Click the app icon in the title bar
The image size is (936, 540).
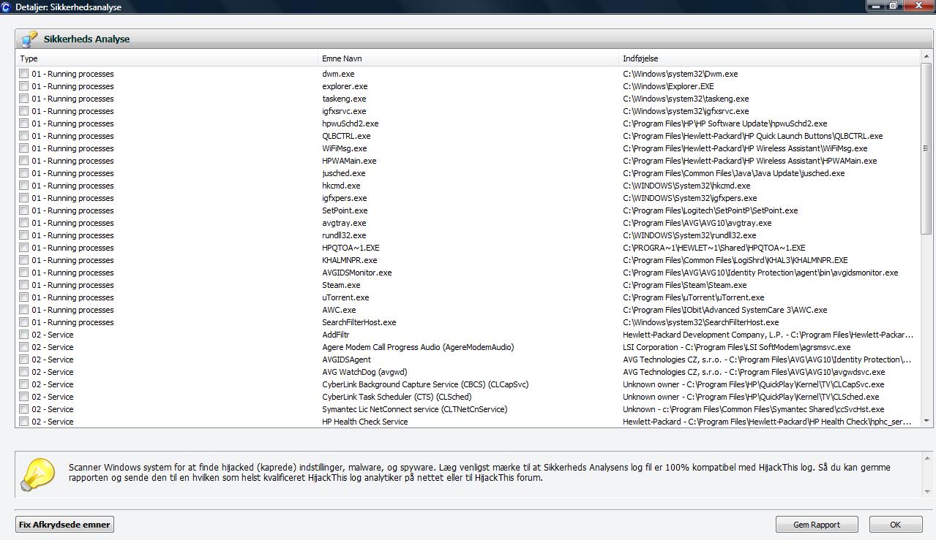click(x=7, y=7)
